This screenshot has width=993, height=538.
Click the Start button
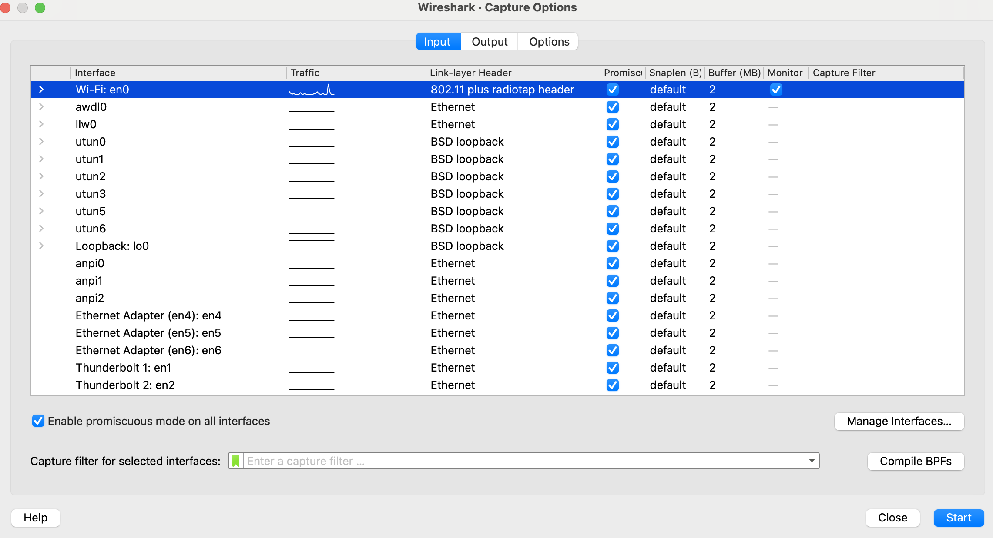click(x=958, y=518)
